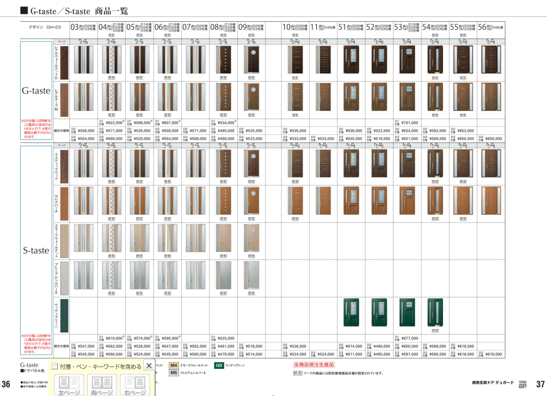Click the ¥677,000 price cell
Image resolution: width=547 pixels, height=396 pixels.
409,338
